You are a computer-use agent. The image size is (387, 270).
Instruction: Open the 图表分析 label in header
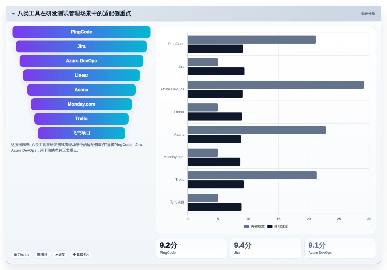(368, 14)
